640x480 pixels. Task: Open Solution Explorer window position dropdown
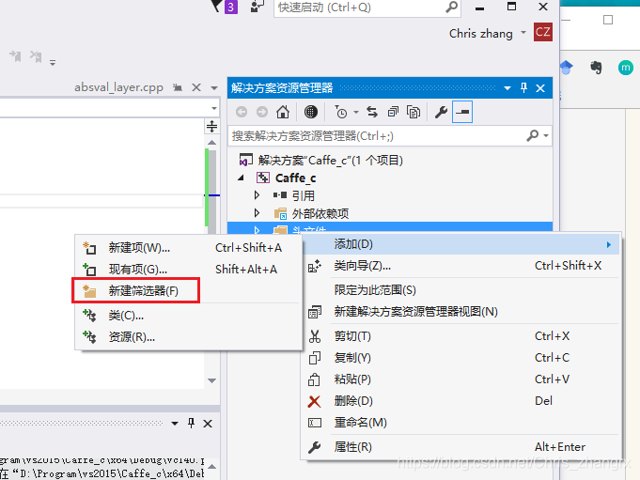[x=507, y=88]
